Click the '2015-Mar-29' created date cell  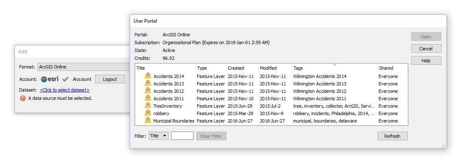tap(241, 113)
